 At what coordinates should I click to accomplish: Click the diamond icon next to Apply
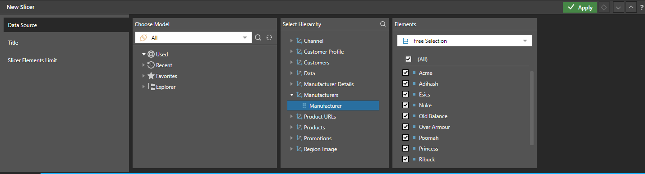coord(604,7)
